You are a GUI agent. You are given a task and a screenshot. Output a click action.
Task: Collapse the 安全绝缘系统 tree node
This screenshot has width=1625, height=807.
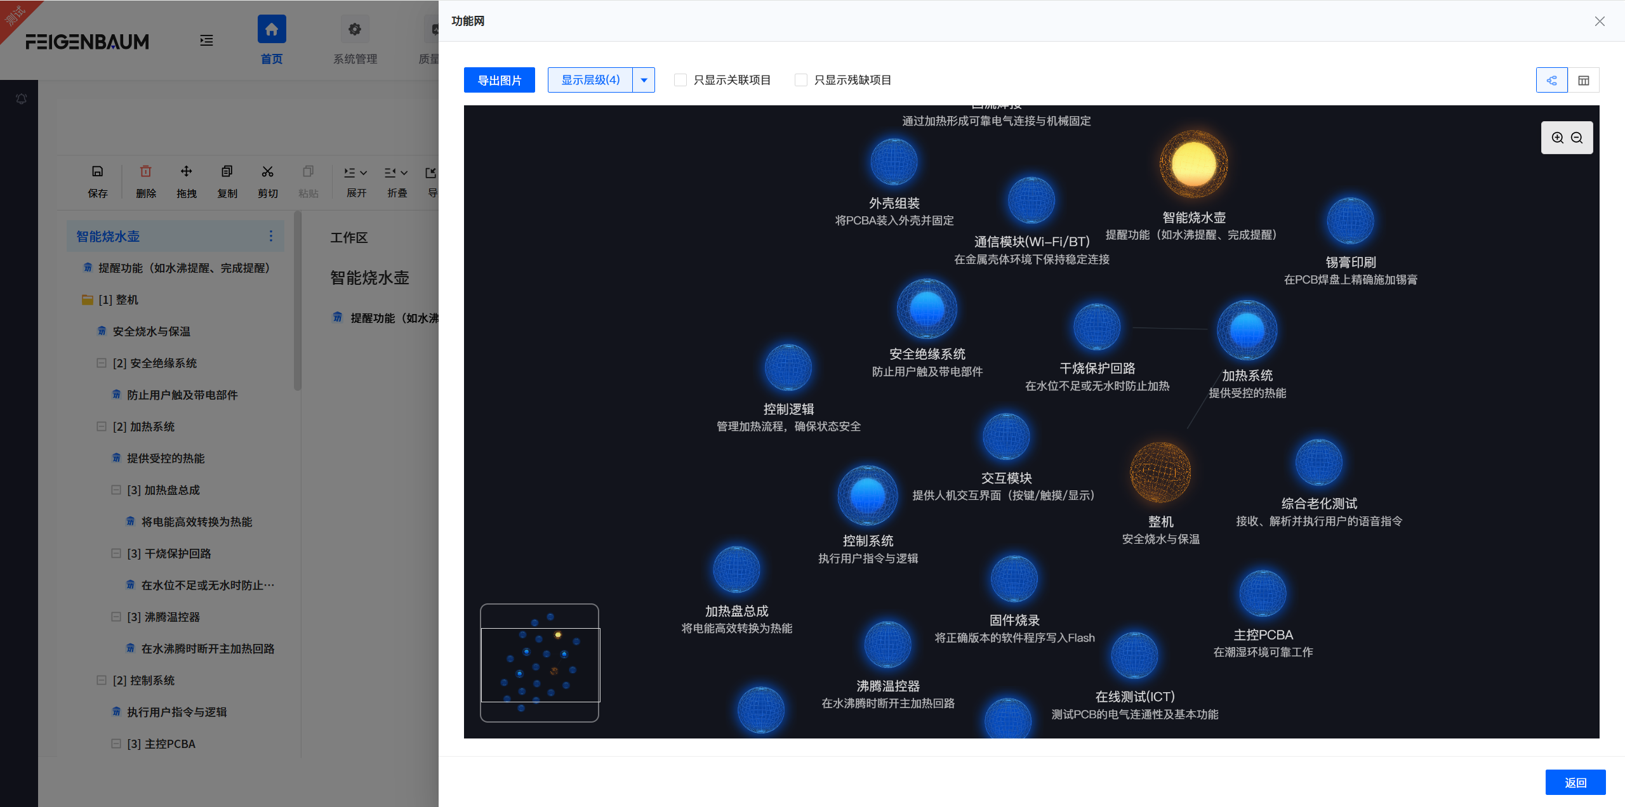pos(102,363)
